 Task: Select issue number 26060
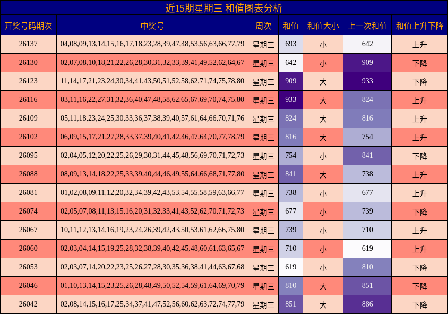pos(28,248)
